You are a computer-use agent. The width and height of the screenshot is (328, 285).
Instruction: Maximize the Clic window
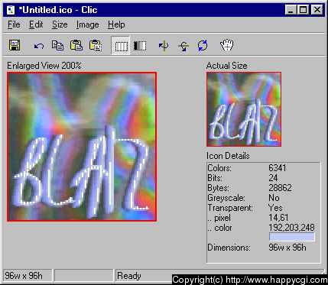pos(303,10)
